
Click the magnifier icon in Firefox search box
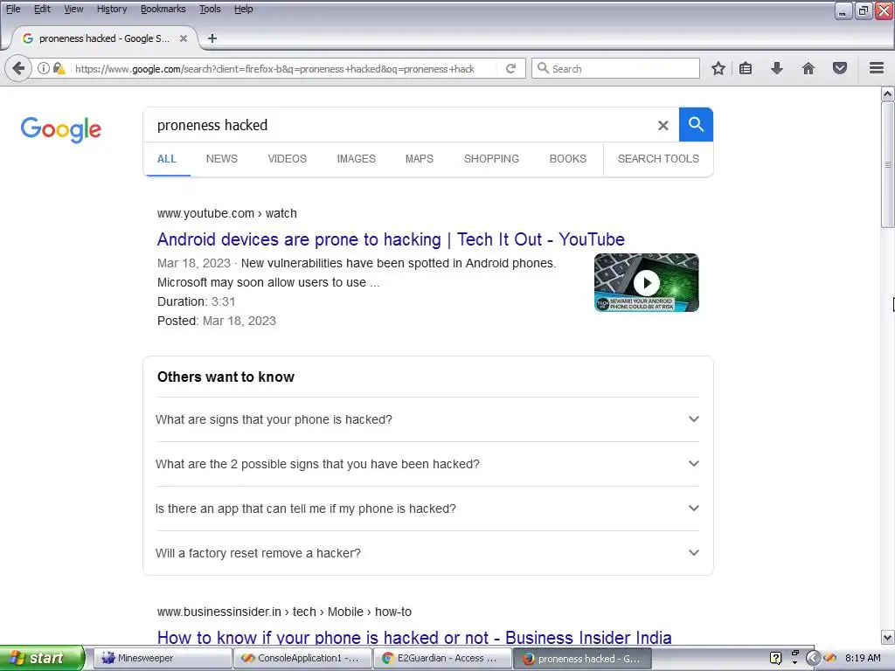click(x=544, y=68)
